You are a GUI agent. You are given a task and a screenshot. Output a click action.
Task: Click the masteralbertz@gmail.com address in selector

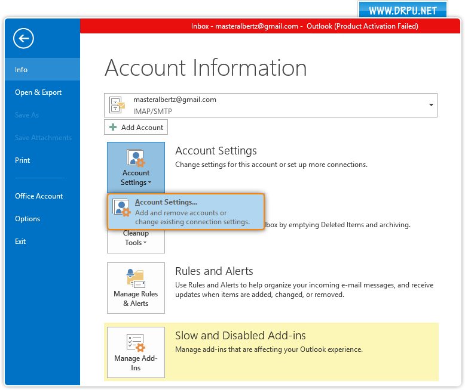point(175,100)
